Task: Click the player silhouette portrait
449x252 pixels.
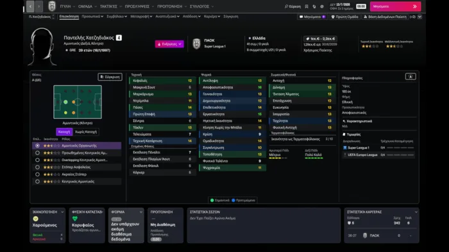Action: (42, 47)
